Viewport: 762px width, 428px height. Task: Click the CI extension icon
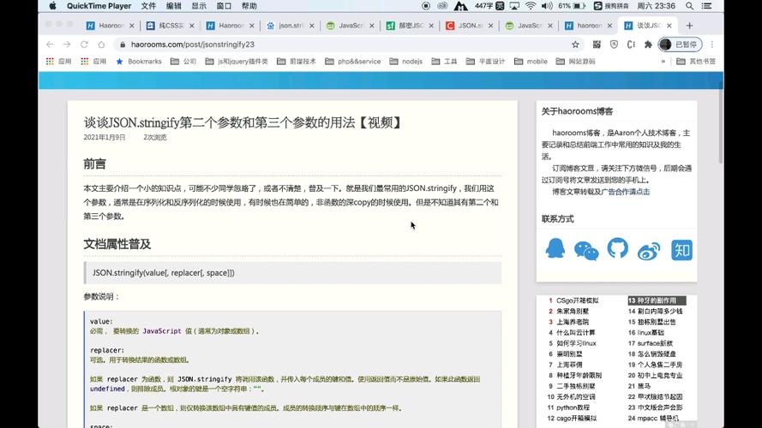click(x=631, y=45)
